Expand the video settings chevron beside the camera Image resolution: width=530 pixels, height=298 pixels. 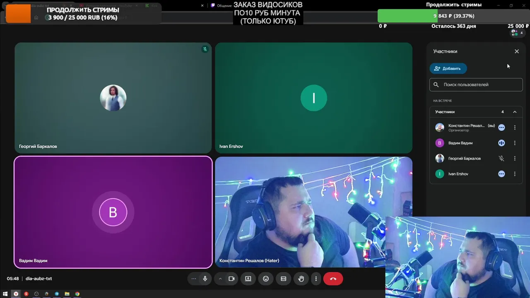tap(220, 279)
